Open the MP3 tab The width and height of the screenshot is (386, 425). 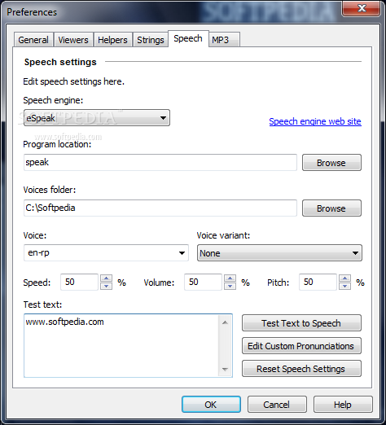pyautogui.click(x=224, y=40)
